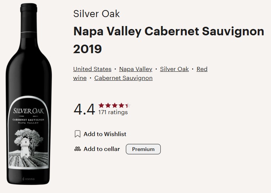Click the first rating star
Screen dimensions: 271x193
[x=101, y=105]
